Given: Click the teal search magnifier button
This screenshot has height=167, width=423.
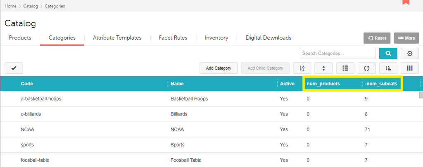Looking at the screenshot, I should 388,54.
